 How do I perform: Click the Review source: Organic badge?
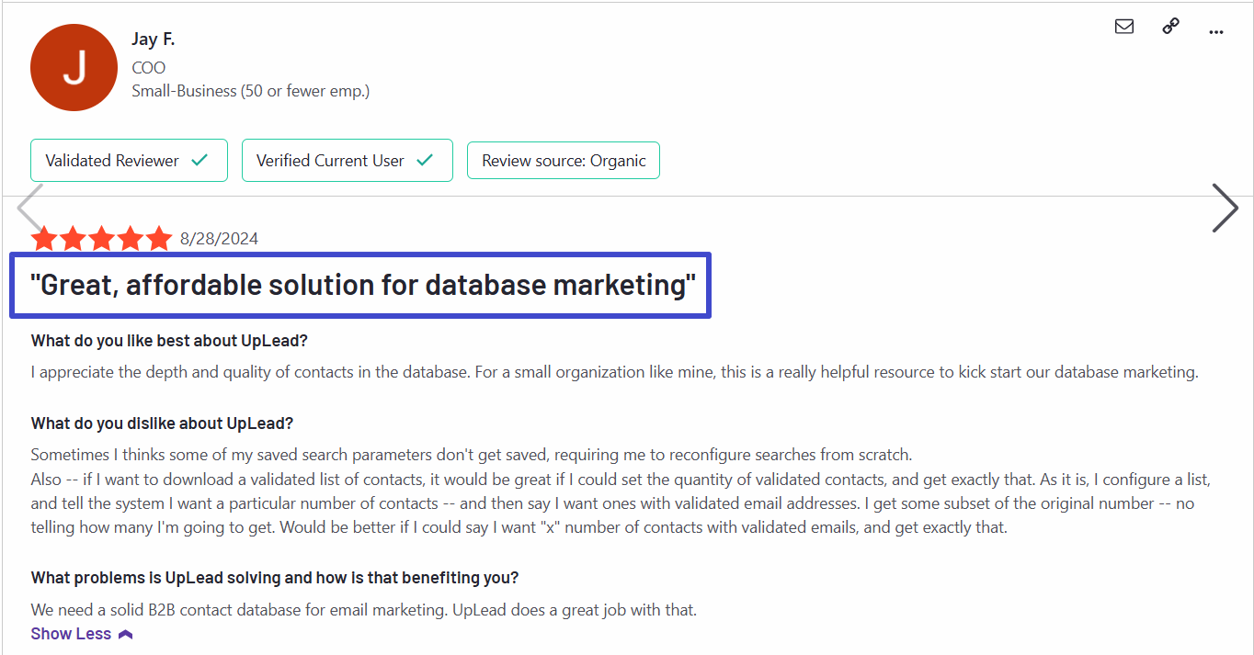[564, 161]
